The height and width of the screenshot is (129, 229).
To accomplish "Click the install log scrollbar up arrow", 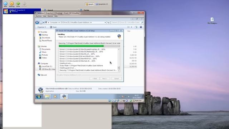I will click(x=118, y=49).
